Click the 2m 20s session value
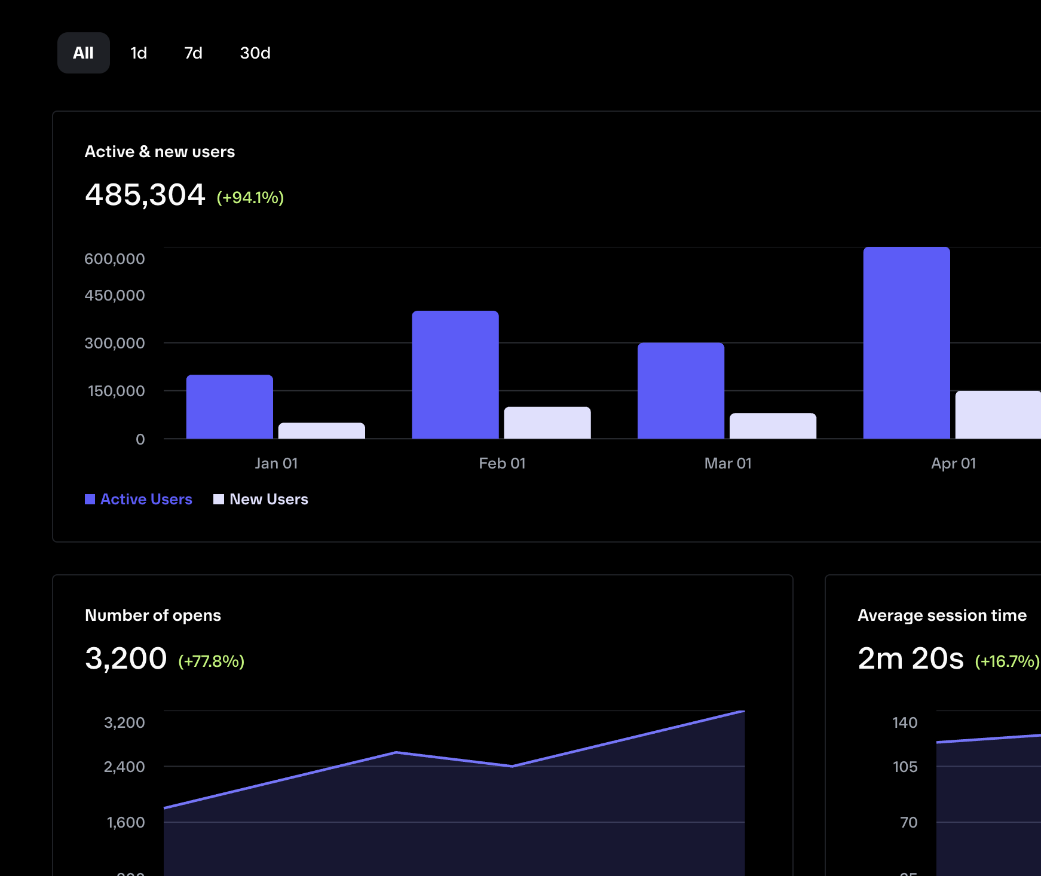 click(x=911, y=658)
